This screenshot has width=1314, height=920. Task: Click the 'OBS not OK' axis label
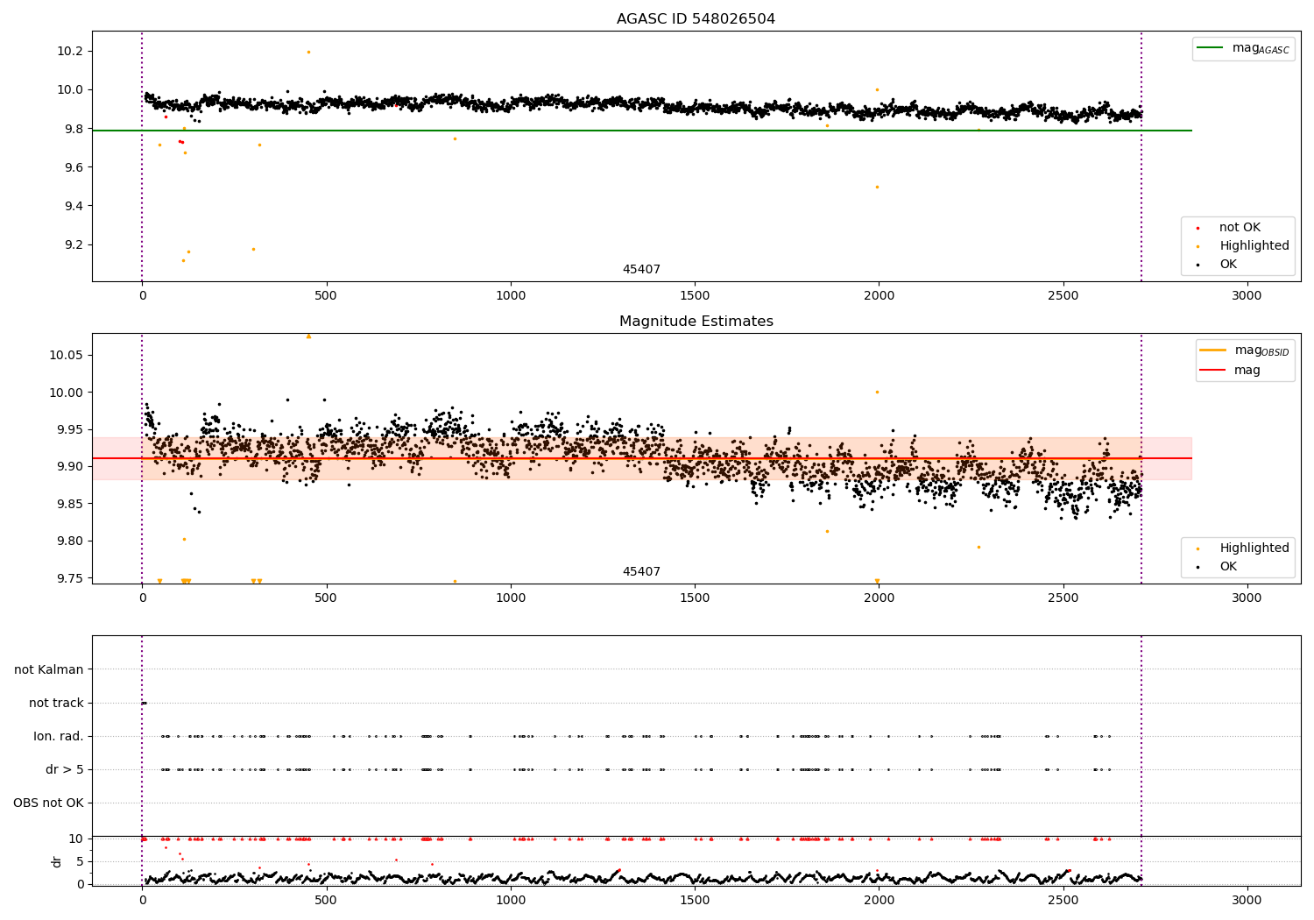pyautogui.click(x=48, y=803)
